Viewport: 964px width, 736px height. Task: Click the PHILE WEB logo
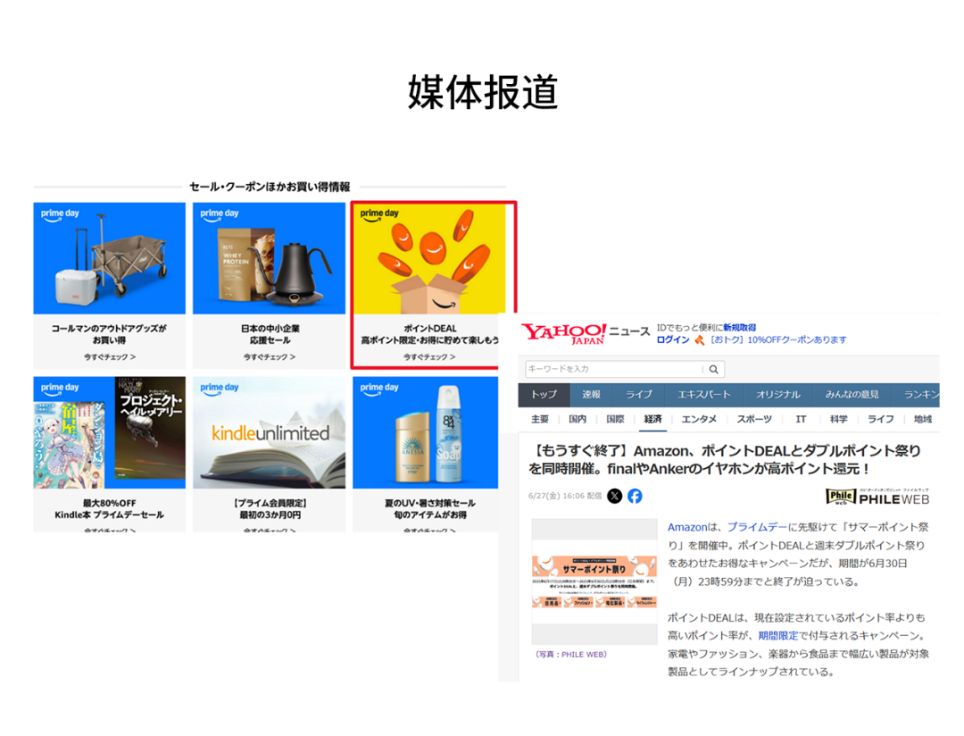pyautogui.click(x=878, y=498)
